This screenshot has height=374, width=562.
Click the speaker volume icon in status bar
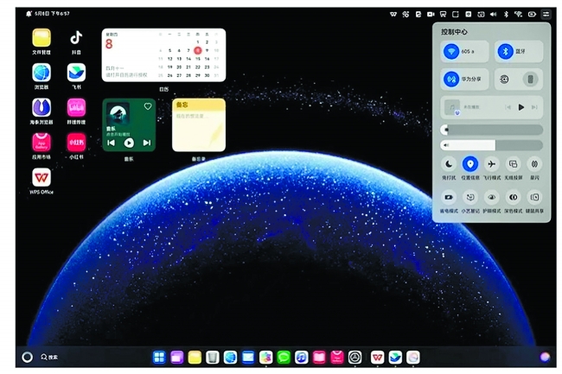494,15
